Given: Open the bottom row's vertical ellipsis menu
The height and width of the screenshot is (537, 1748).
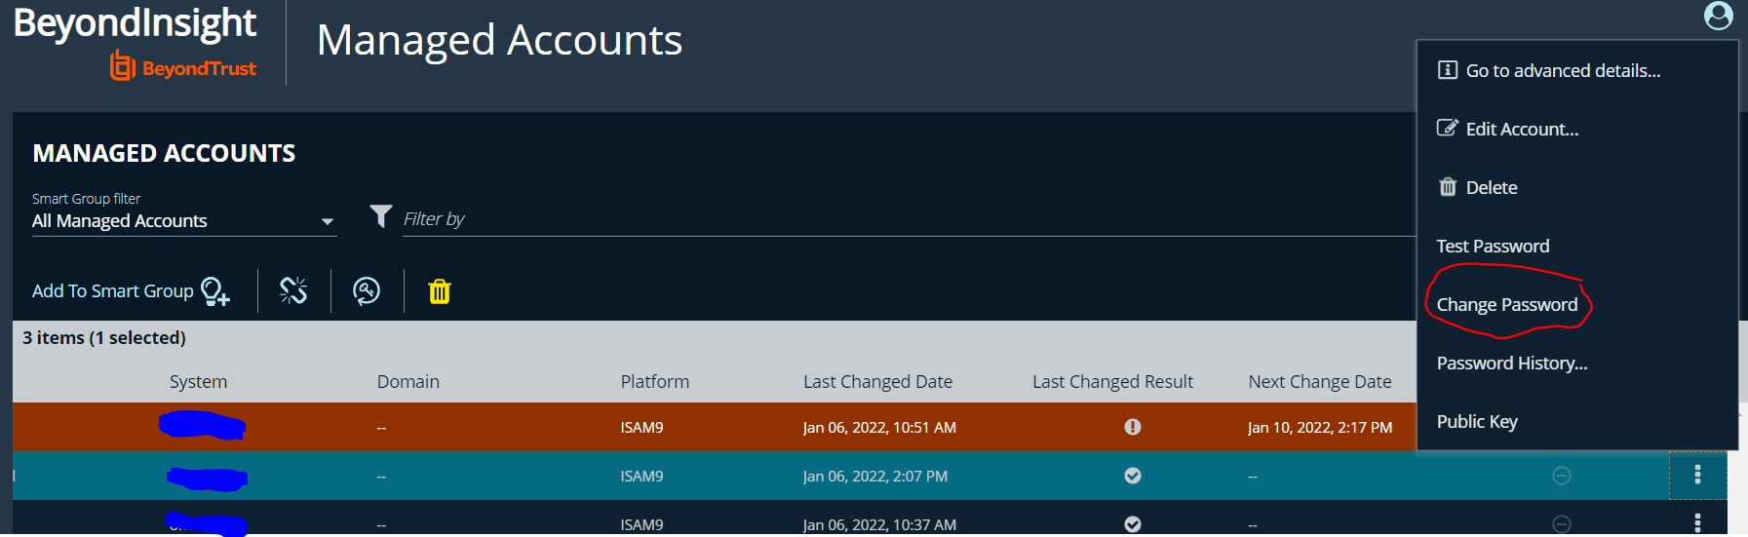Looking at the screenshot, I should (x=1697, y=522).
